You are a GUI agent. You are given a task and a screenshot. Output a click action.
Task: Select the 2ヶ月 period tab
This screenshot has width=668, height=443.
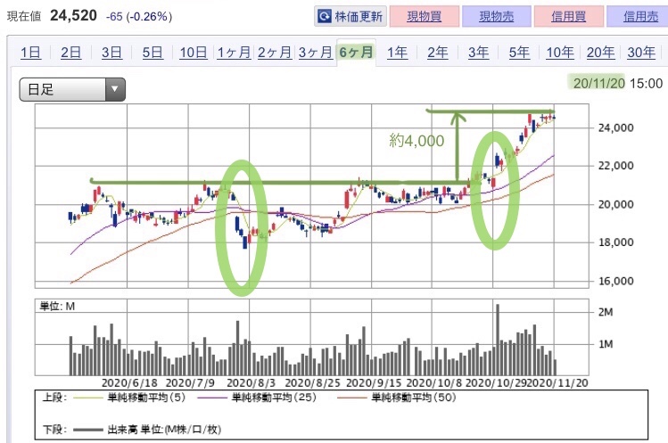(x=275, y=53)
